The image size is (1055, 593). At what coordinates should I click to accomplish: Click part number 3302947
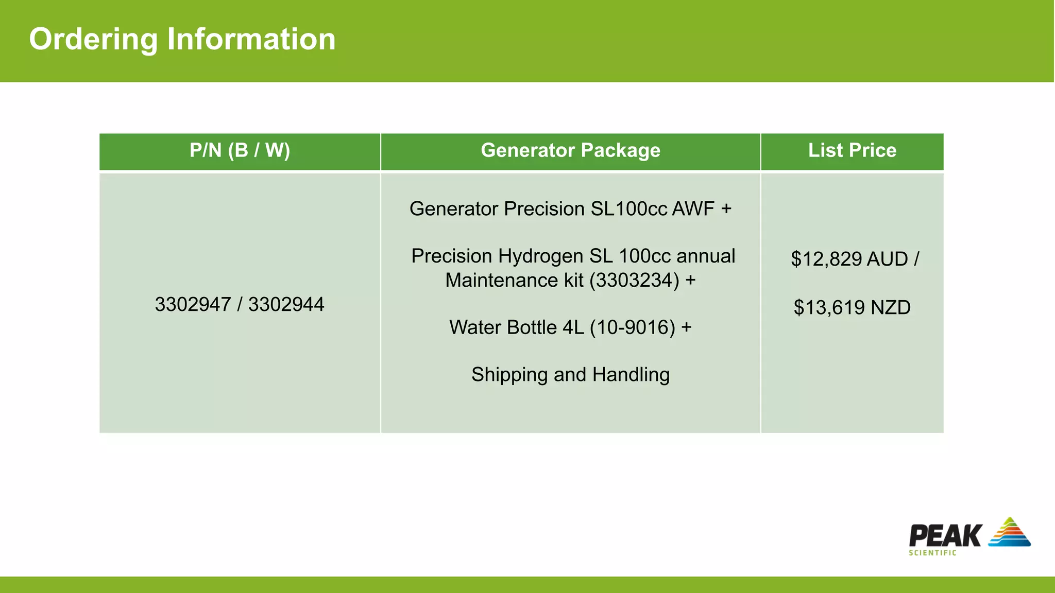point(193,304)
